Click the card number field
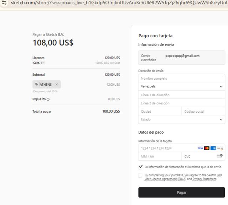The image size is (228, 205). pyautogui.click(x=181, y=148)
